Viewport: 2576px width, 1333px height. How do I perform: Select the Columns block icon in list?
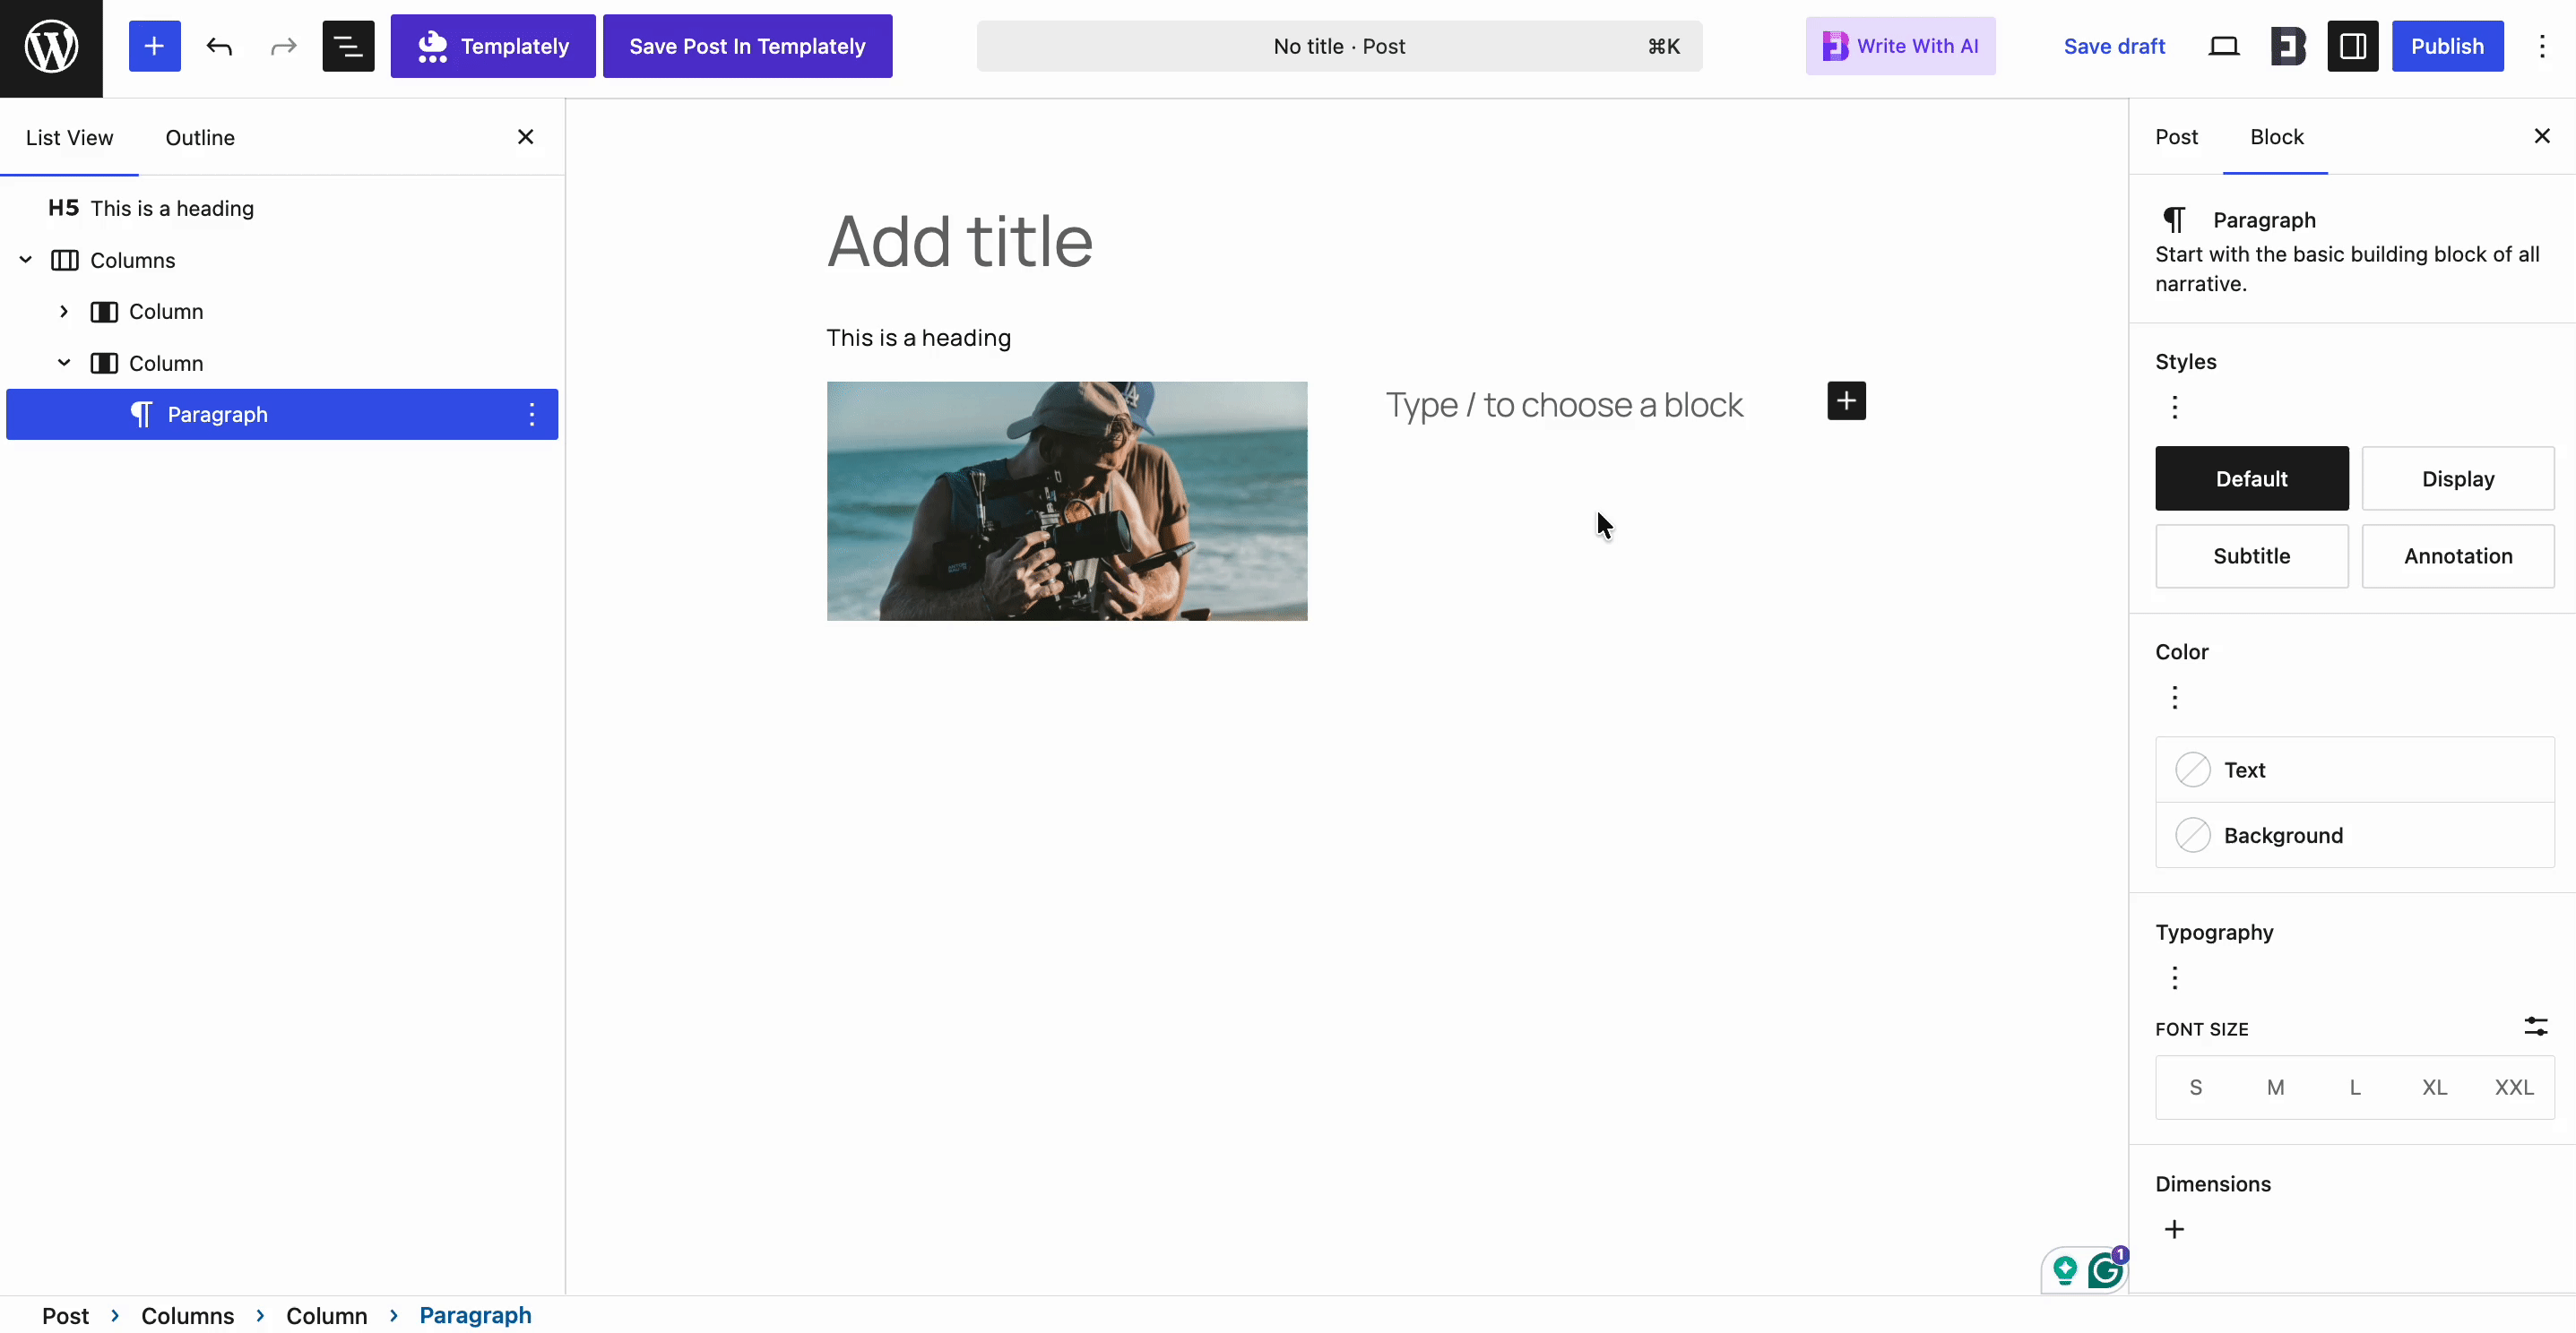(x=65, y=260)
